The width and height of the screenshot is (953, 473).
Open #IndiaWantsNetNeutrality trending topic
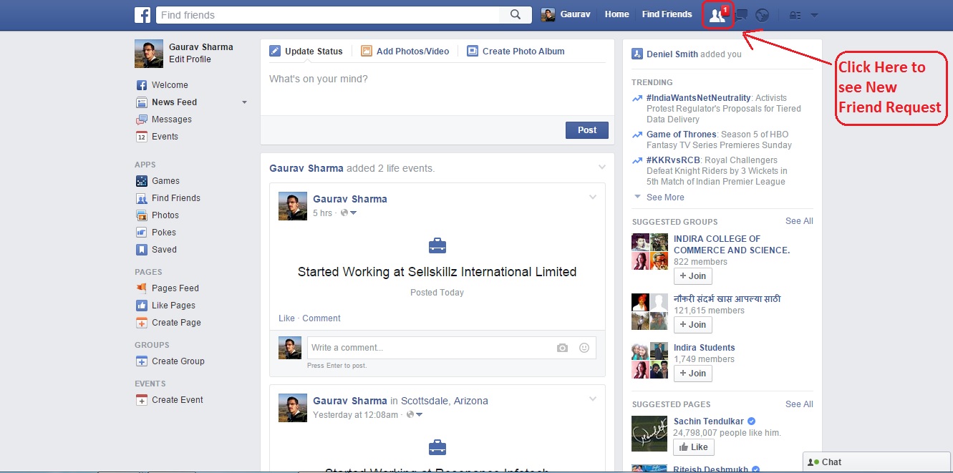pyautogui.click(x=699, y=98)
